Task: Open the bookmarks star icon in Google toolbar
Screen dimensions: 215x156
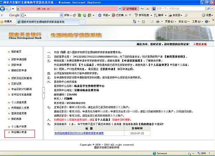Action: coord(100,15)
